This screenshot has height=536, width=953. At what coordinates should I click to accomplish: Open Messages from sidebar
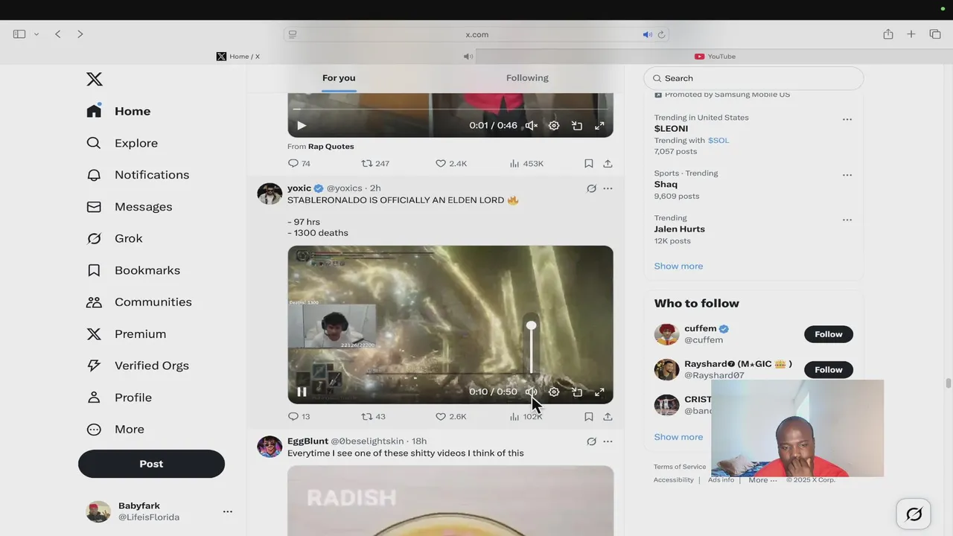tap(129, 207)
